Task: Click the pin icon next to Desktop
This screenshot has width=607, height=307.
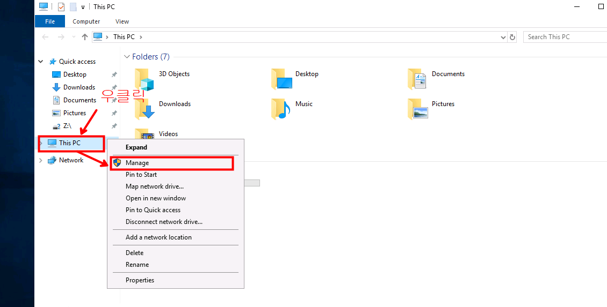Action: (114, 74)
